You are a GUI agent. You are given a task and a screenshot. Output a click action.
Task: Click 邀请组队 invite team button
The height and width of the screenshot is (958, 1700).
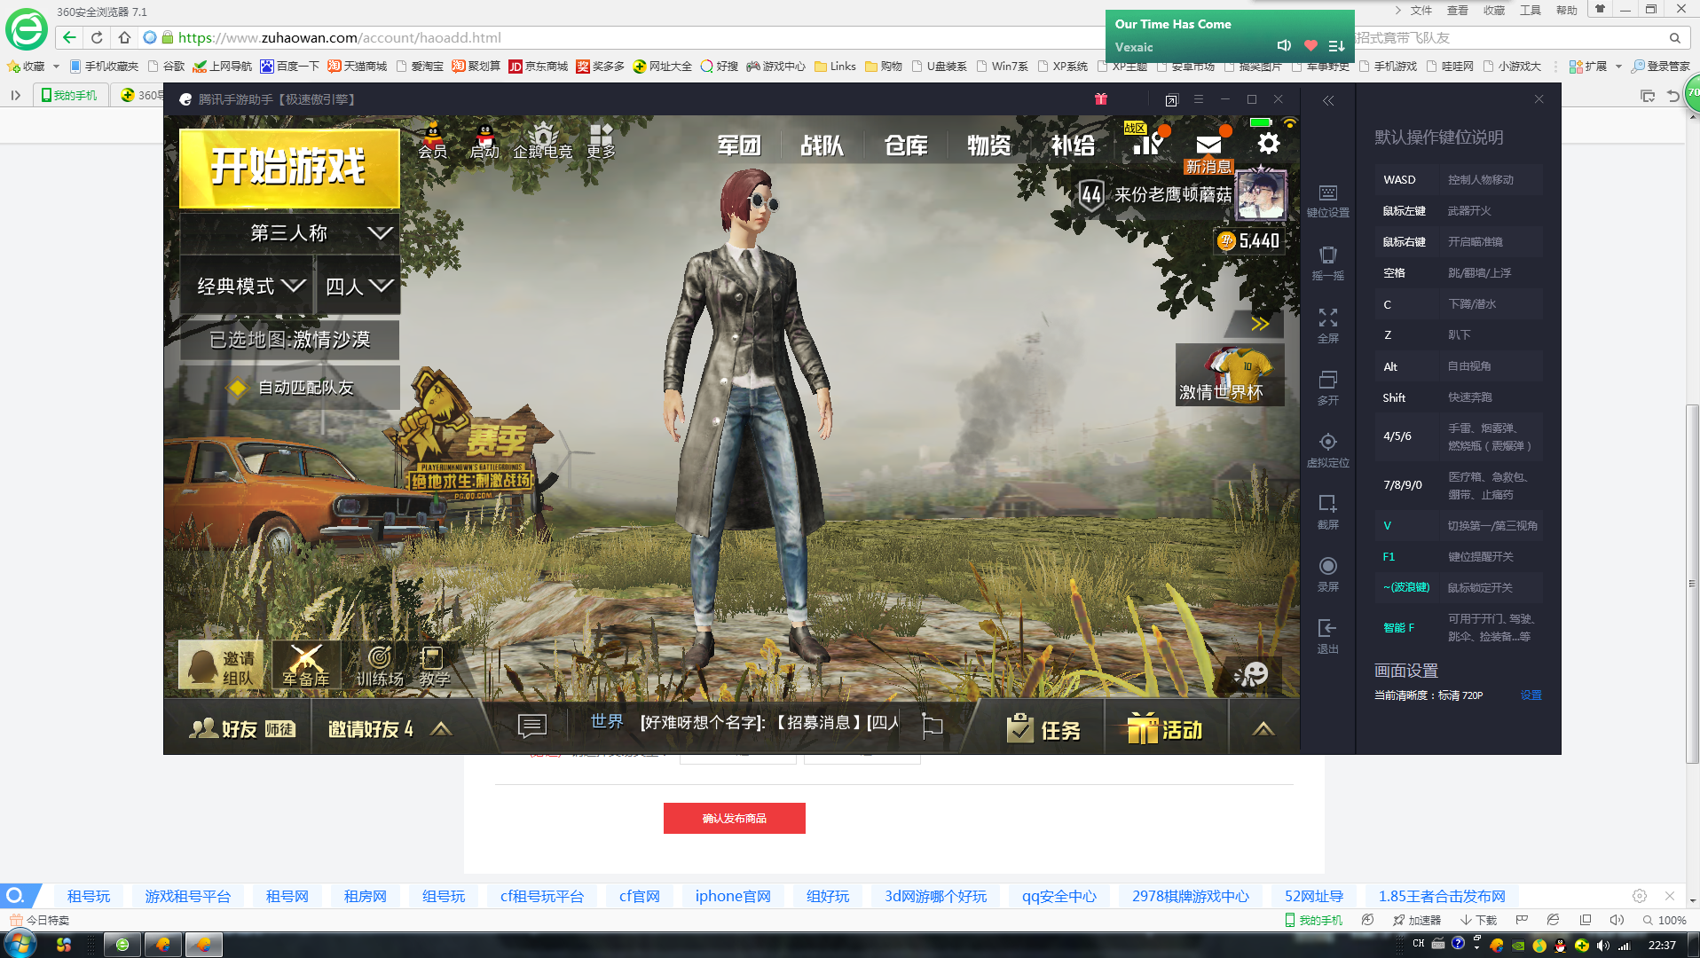222,665
